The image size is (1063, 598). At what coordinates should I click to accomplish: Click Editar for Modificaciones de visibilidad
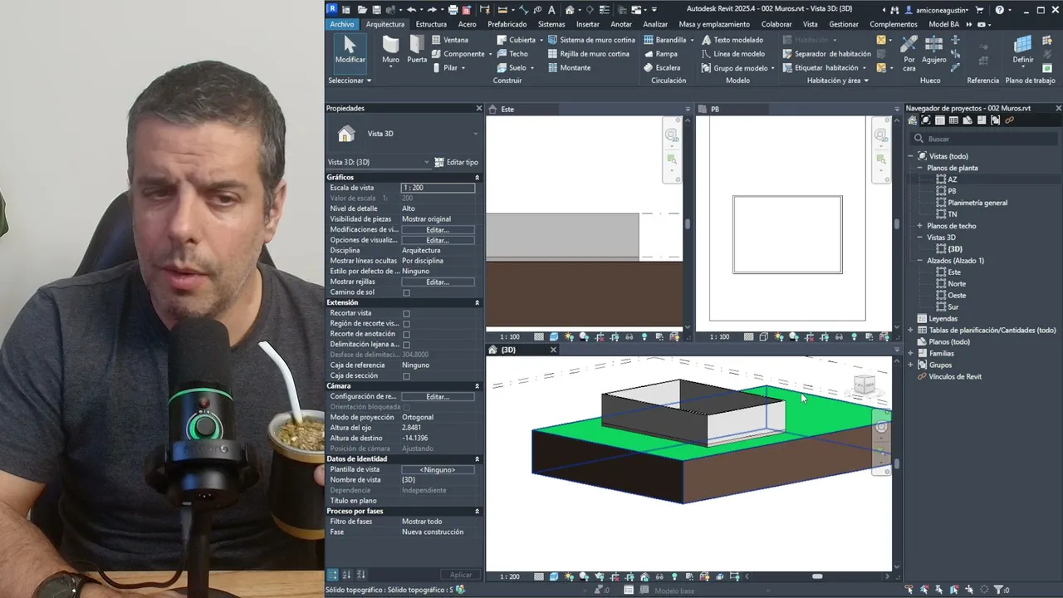tap(438, 230)
